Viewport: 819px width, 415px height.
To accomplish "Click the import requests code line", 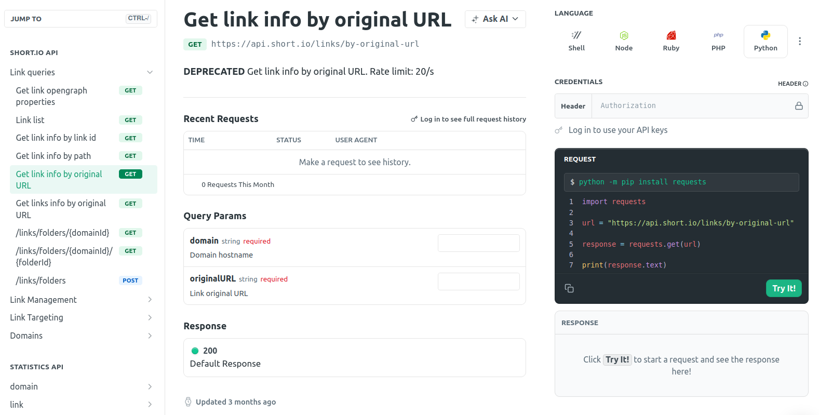I will (x=614, y=202).
